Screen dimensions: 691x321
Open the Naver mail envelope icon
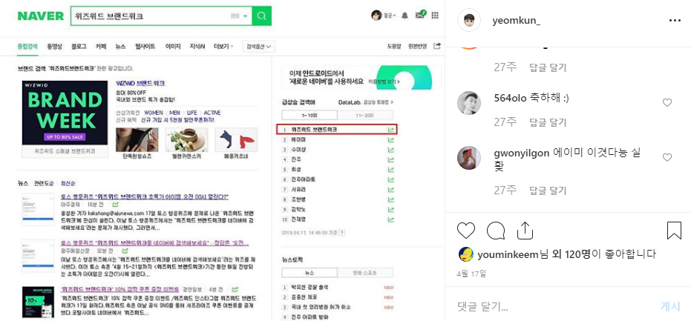tap(419, 16)
